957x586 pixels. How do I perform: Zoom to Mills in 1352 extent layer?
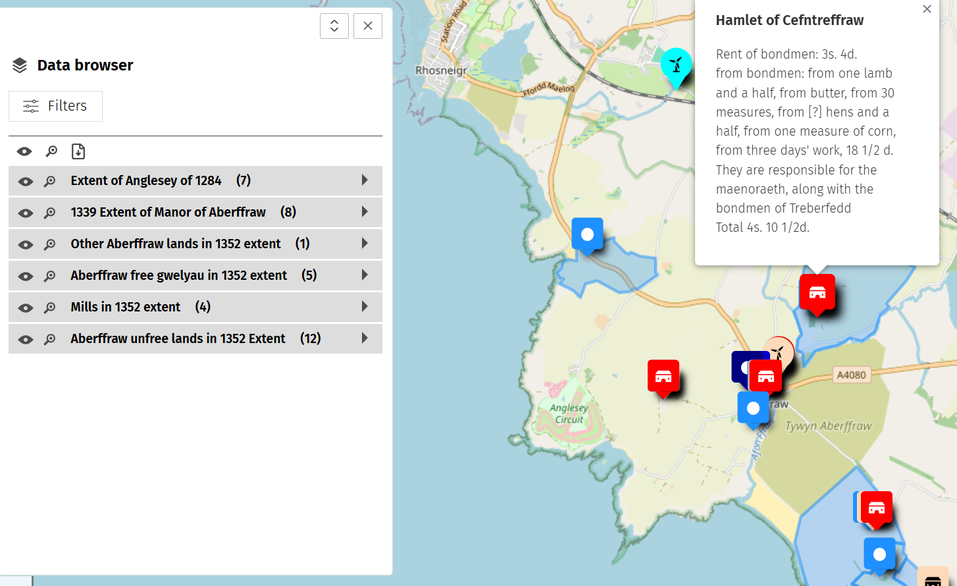click(x=50, y=307)
